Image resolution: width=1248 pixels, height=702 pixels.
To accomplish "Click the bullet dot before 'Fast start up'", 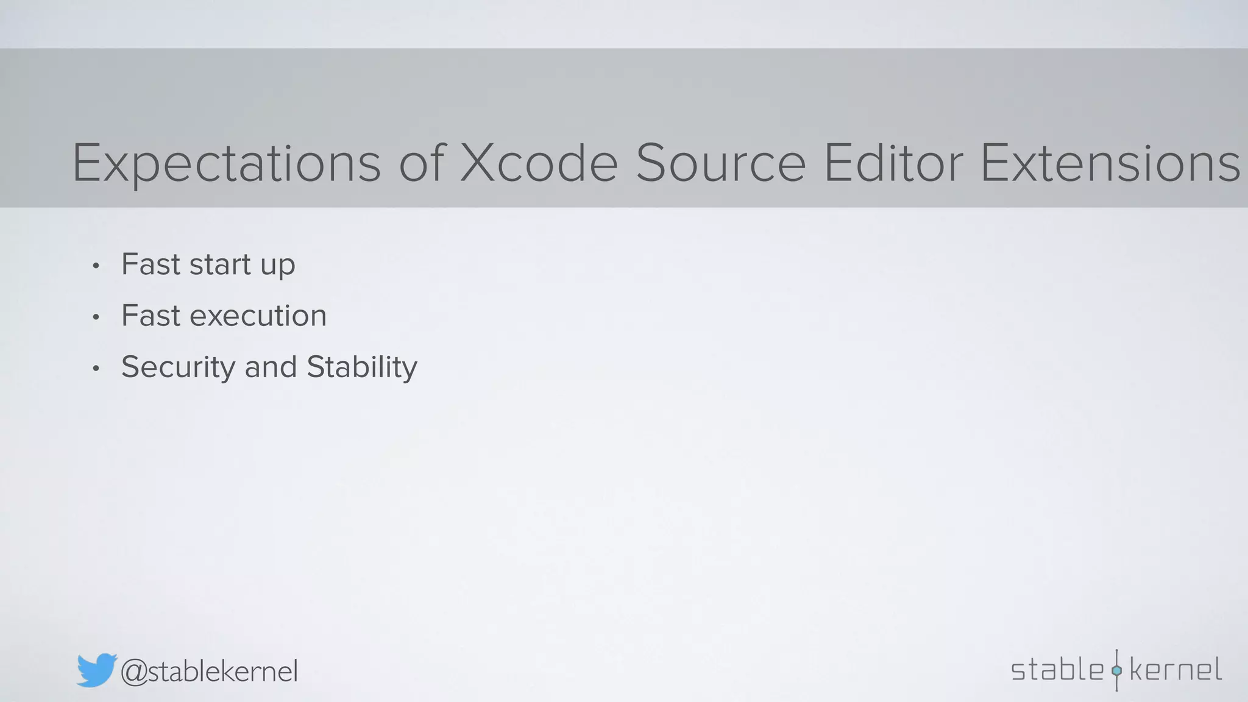I will pos(96,266).
